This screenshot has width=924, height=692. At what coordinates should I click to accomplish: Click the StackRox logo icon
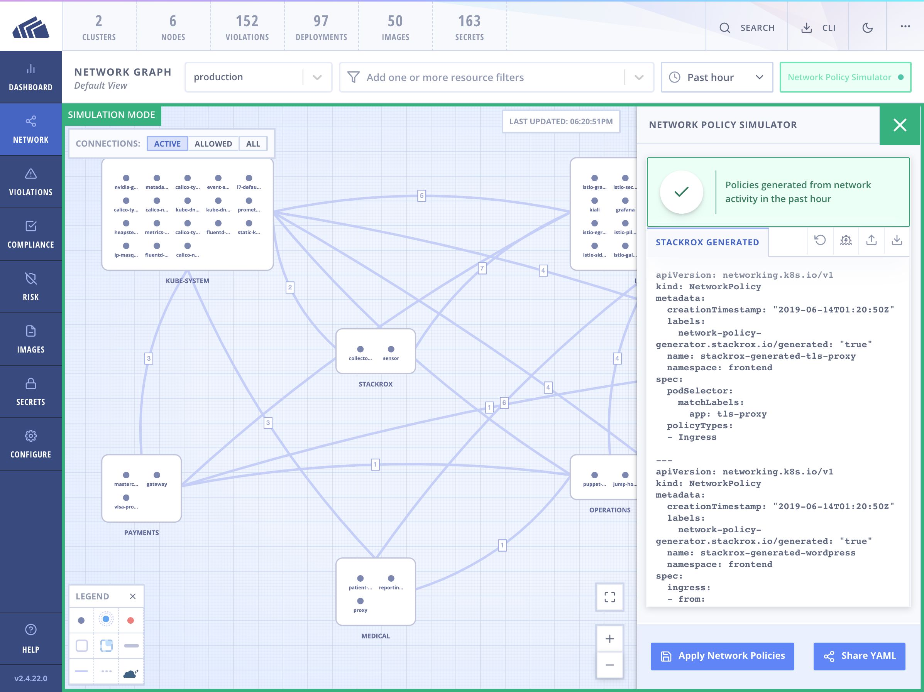tap(31, 27)
